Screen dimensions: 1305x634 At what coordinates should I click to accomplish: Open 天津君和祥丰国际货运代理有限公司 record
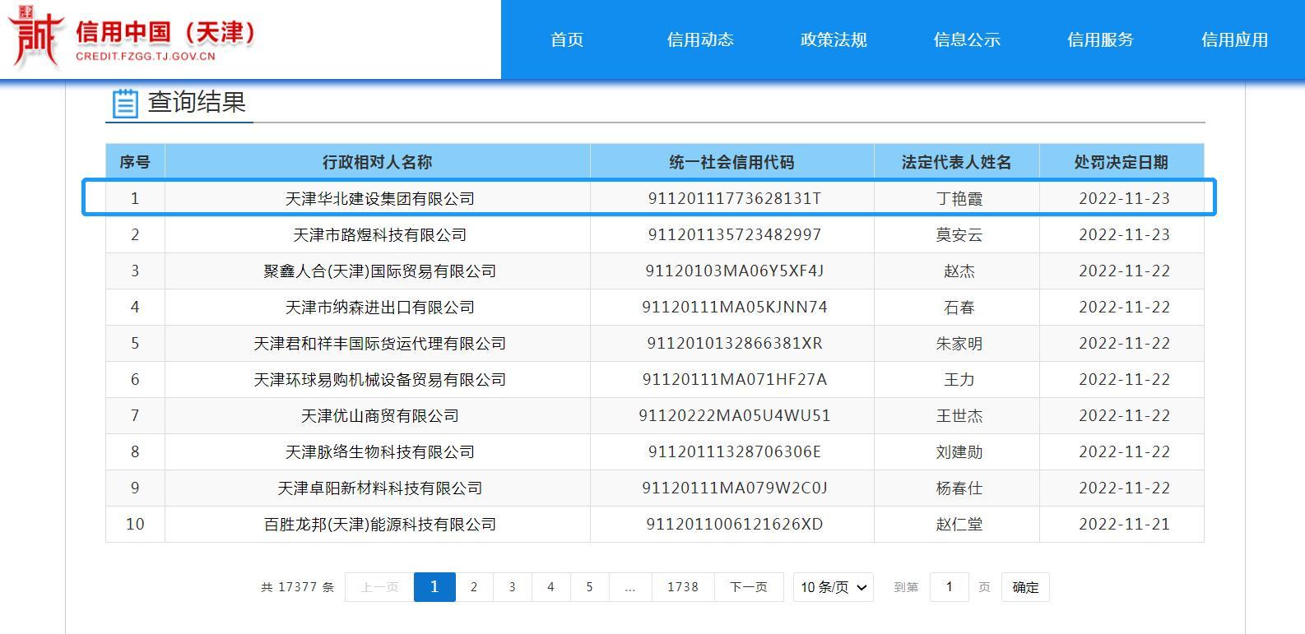pyautogui.click(x=380, y=343)
